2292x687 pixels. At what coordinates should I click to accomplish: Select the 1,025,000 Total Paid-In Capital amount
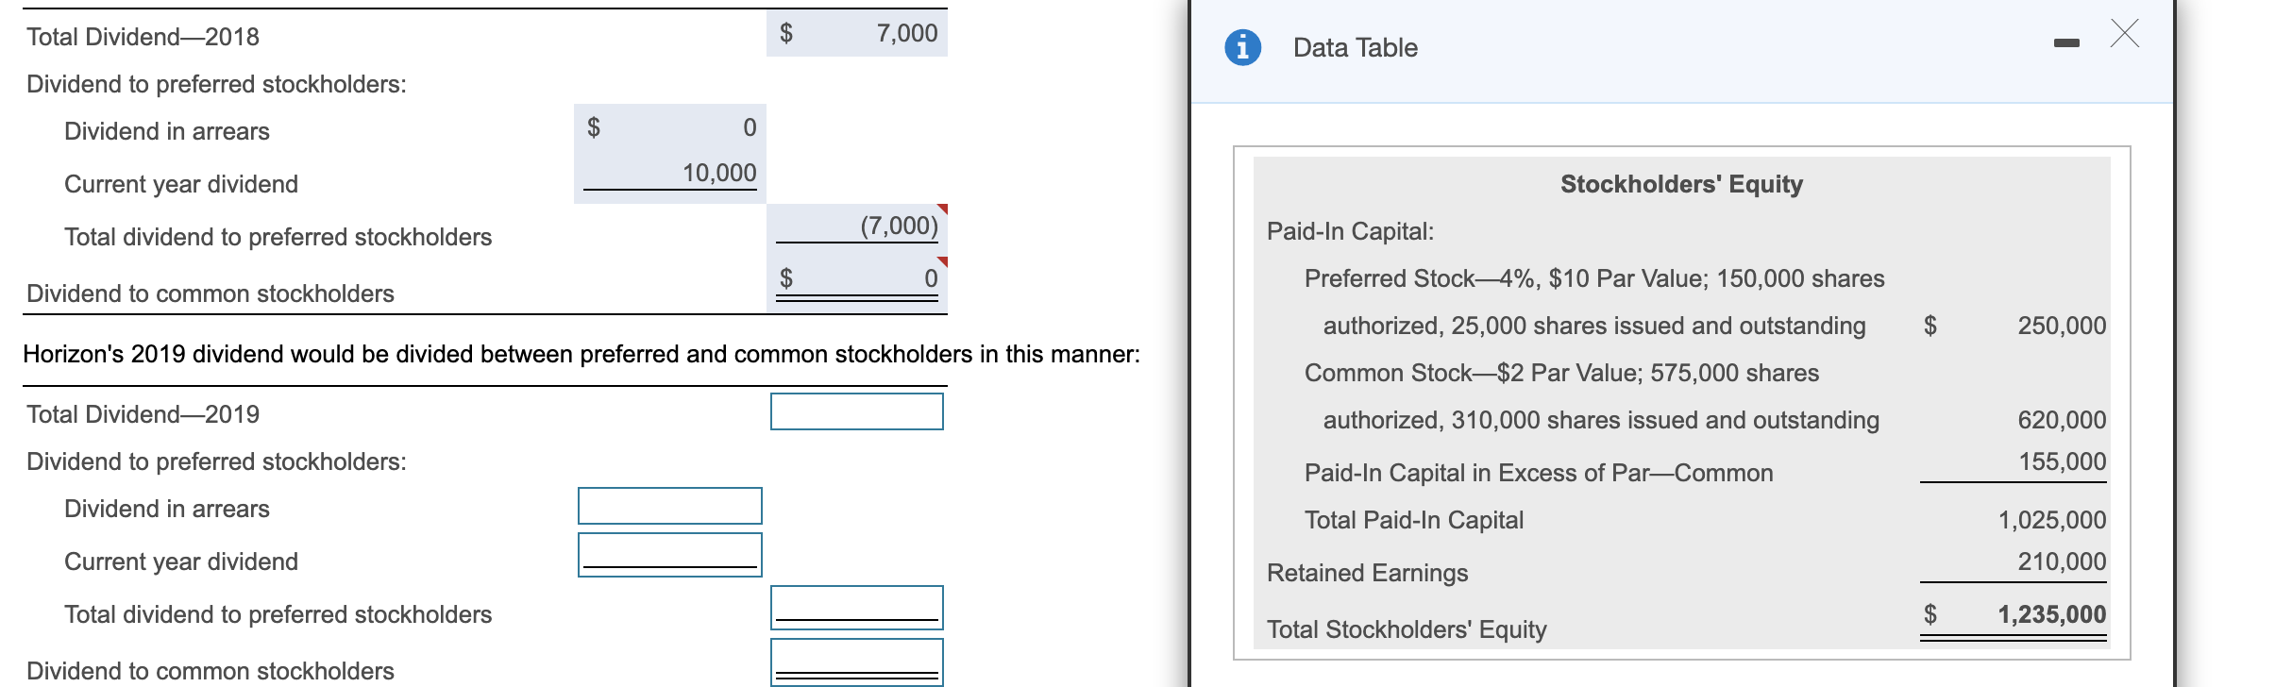[2051, 520]
